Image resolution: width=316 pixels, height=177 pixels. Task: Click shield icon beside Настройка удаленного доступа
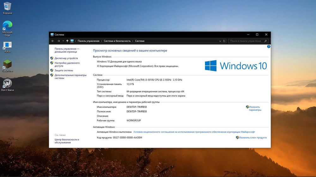(52, 63)
